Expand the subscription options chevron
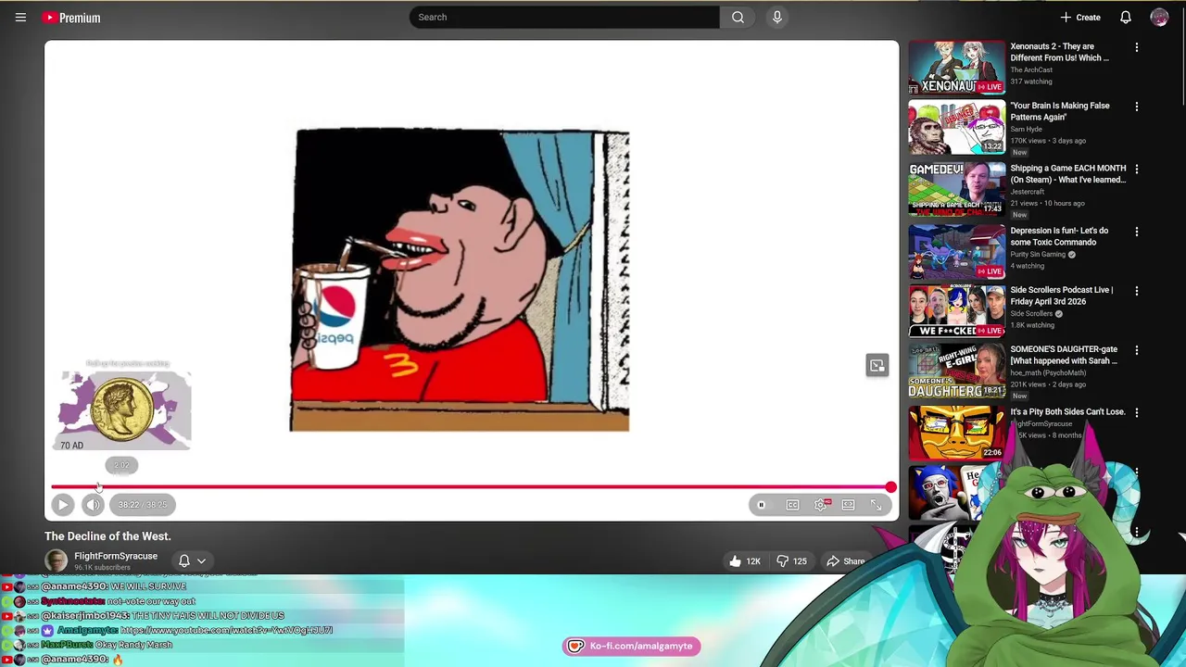 (201, 560)
